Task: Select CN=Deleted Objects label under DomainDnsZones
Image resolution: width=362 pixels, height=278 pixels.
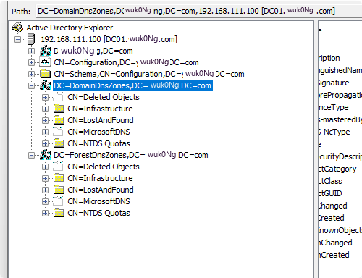Action: (104, 97)
